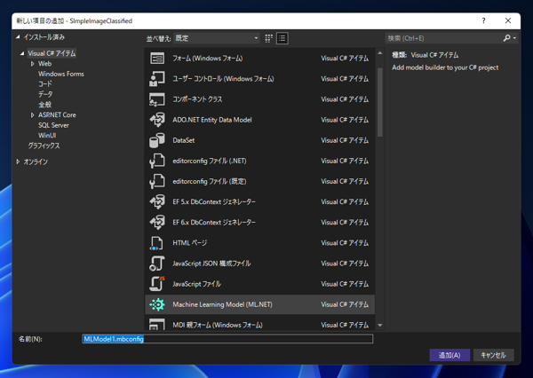Select editorconfig ファイル (既定) text
Image resolution: width=533 pixels, height=378 pixels.
point(210,181)
